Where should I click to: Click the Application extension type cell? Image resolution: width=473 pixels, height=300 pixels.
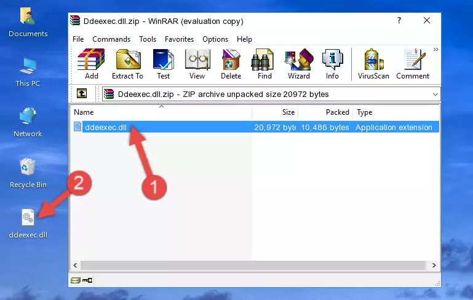point(394,127)
